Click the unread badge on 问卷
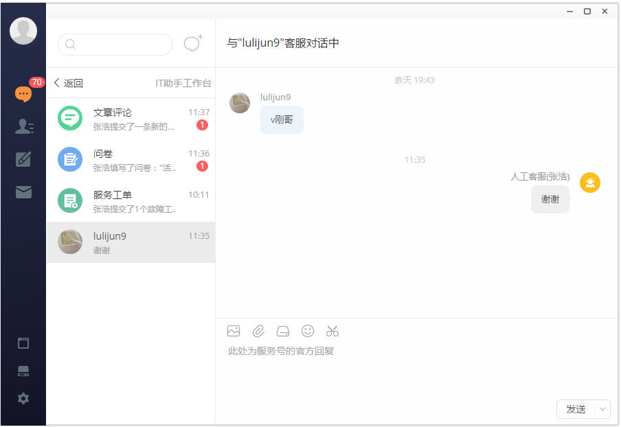The height and width of the screenshot is (427, 621). coord(202,166)
